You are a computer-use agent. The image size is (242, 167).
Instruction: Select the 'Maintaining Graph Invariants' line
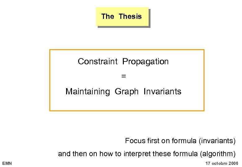123,92
